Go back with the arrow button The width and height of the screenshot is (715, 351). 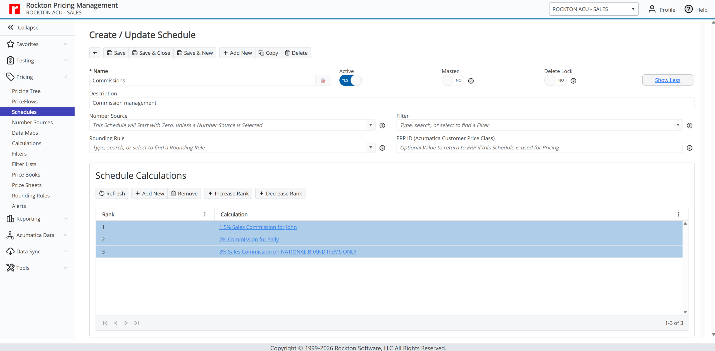95,53
